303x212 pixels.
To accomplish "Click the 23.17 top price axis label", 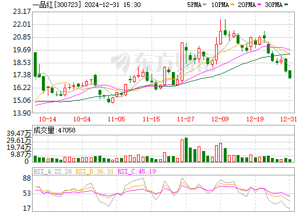I will (x=22, y=12).
